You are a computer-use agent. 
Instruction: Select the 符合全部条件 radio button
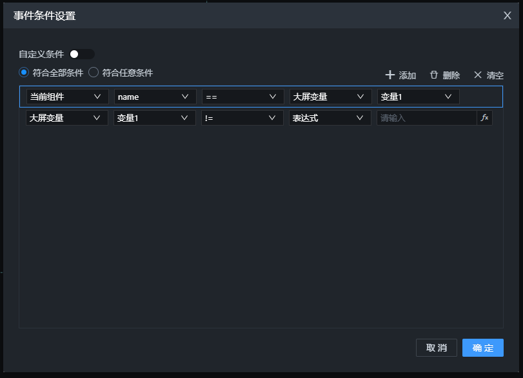(x=25, y=73)
